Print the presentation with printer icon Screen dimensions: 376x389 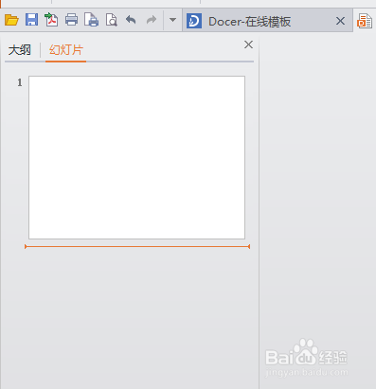pyautogui.click(x=71, y=20)
